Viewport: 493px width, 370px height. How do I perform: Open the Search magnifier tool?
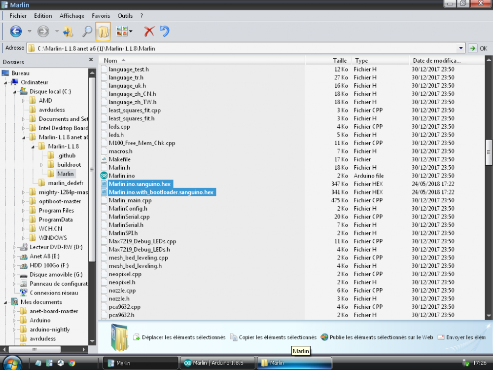(x=87, y=31)
